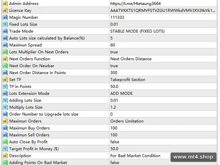
Task: Click the double icon beside Fixed Lots Size
Action: (x=5, y=24)
